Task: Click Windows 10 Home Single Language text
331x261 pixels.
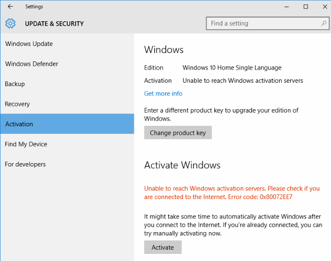Action: pyautogui.click(x=232, y=68)
